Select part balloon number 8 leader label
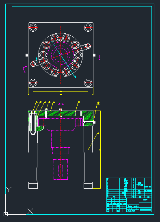The width and height of the screenshot is (160, 222). coord(98,133)
